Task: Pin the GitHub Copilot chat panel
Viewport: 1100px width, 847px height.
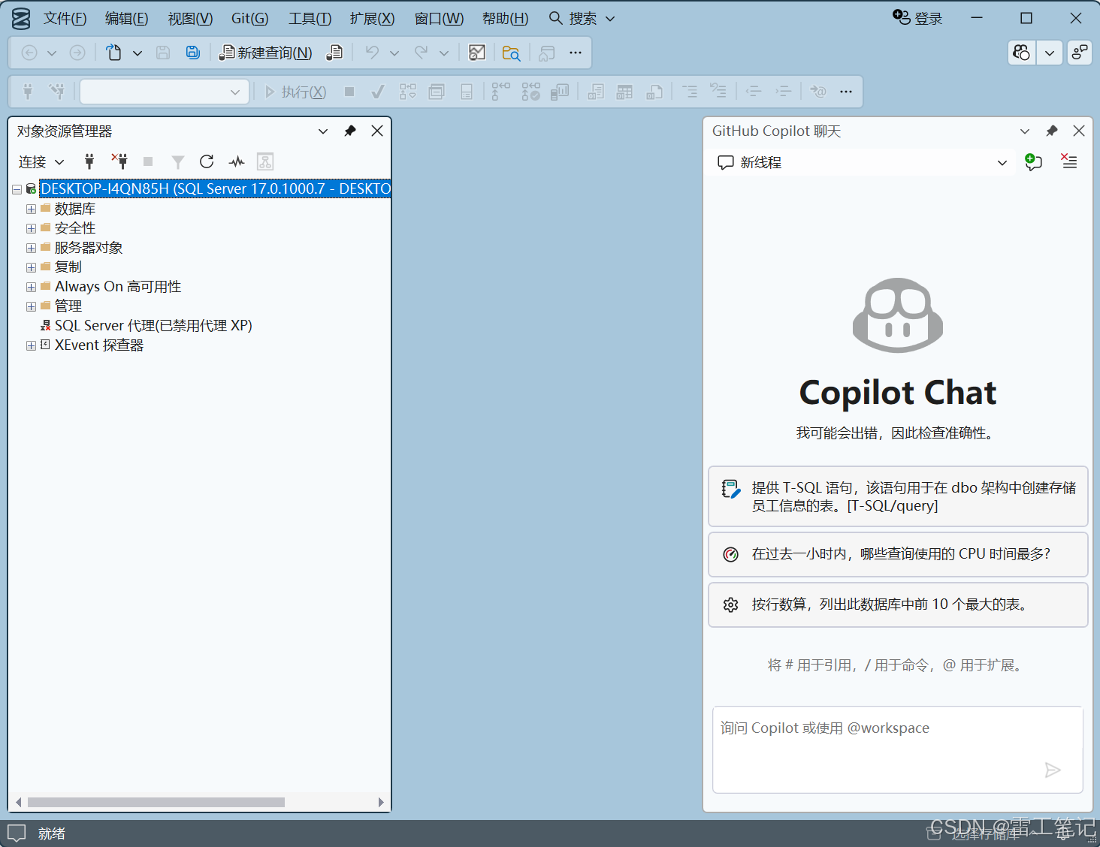Action: (1052, 131)
